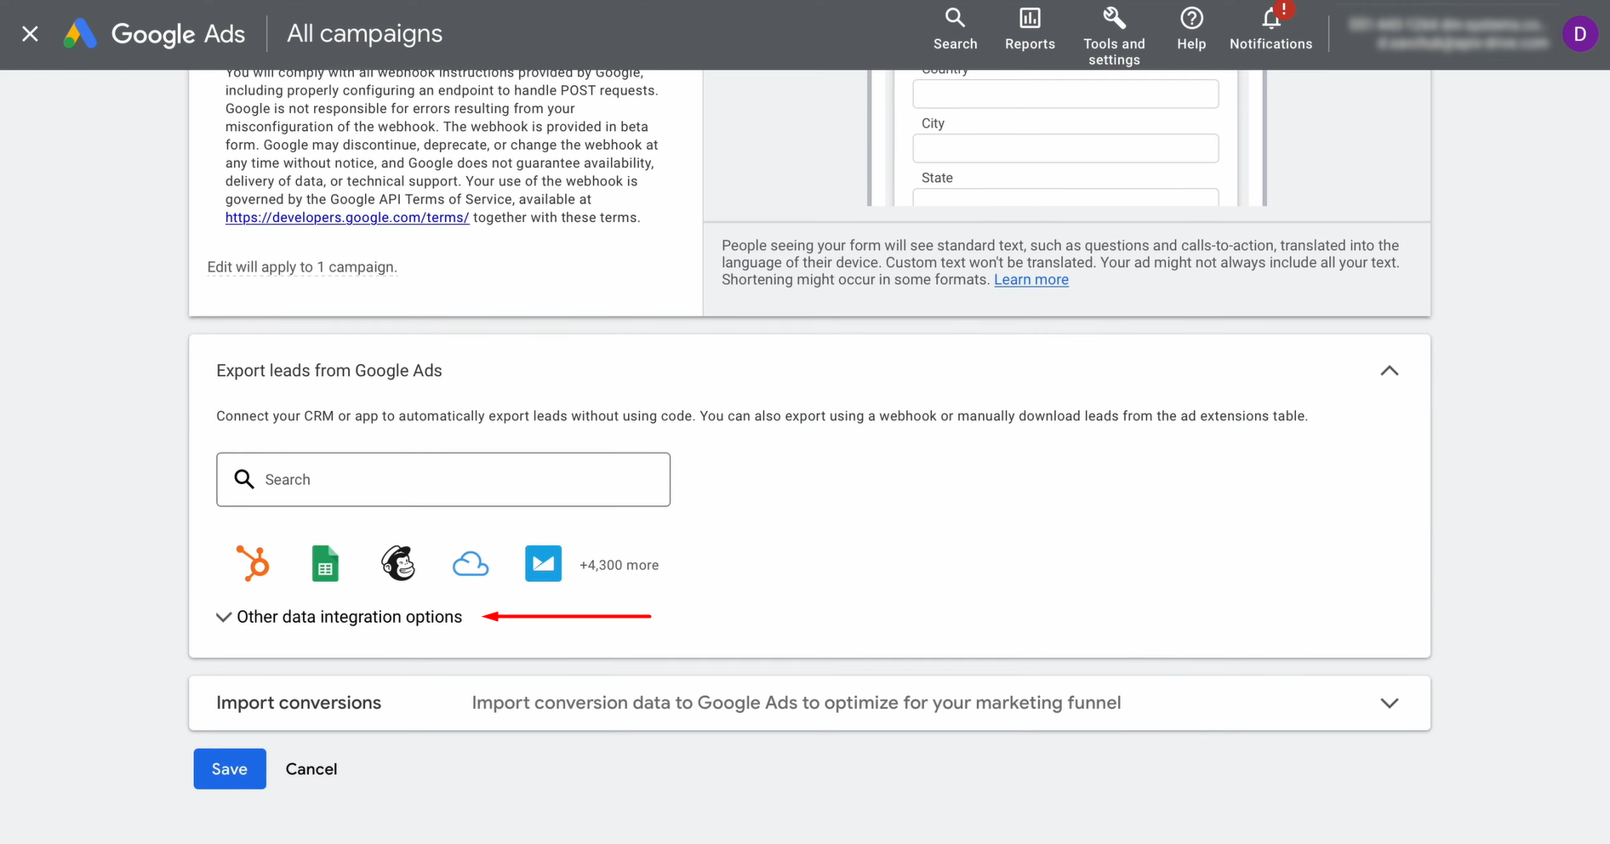Click the integrations Search field
The image size is (1610, 844).
442,479
